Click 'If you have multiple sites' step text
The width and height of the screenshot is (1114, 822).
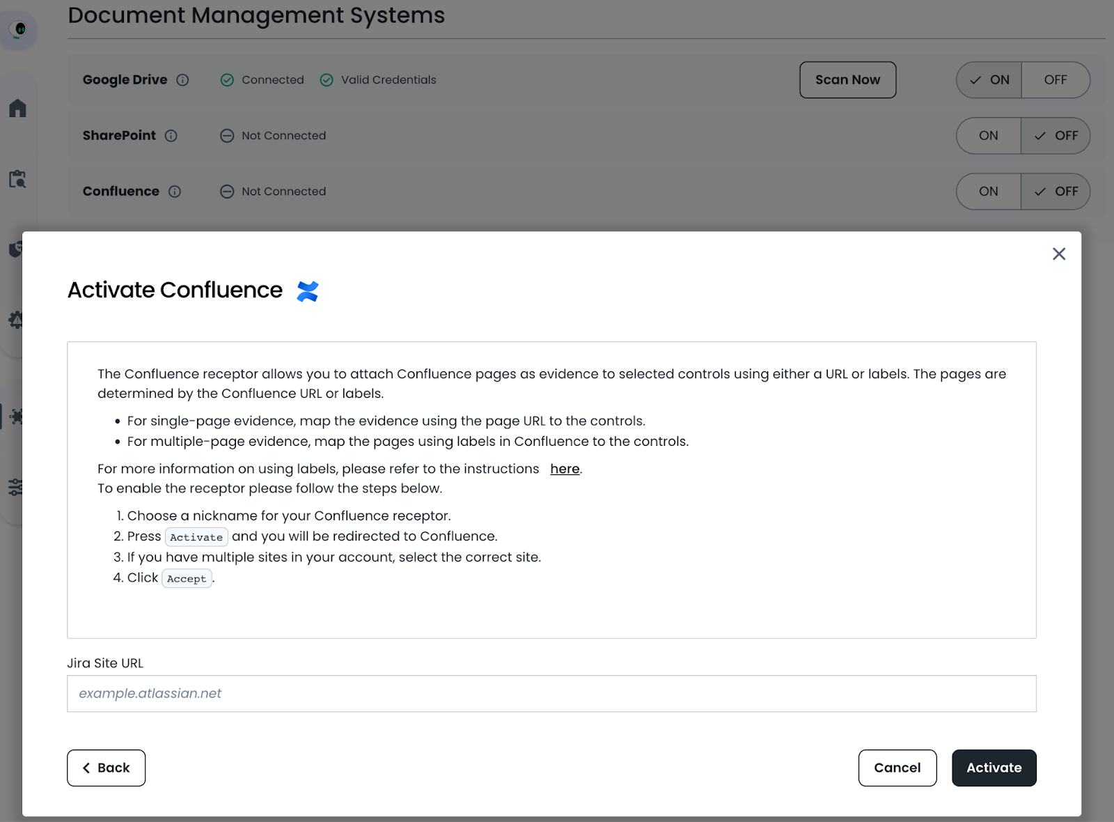click(x=334, y=557)
